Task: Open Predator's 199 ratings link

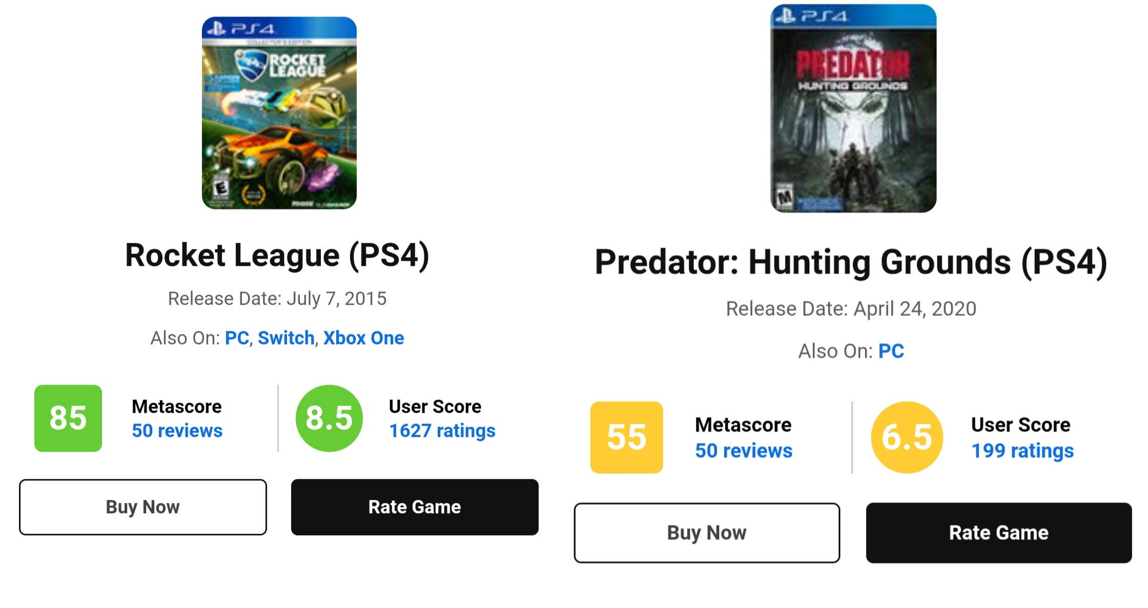Action: pyautogui.click(x=1022, y=451)
